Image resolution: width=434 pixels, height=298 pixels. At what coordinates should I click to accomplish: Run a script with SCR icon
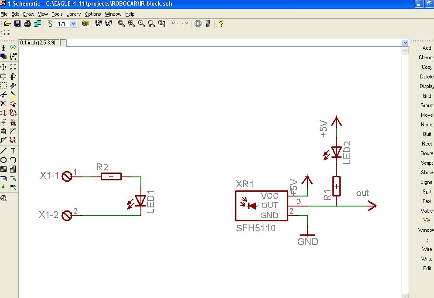click(98, 24)
